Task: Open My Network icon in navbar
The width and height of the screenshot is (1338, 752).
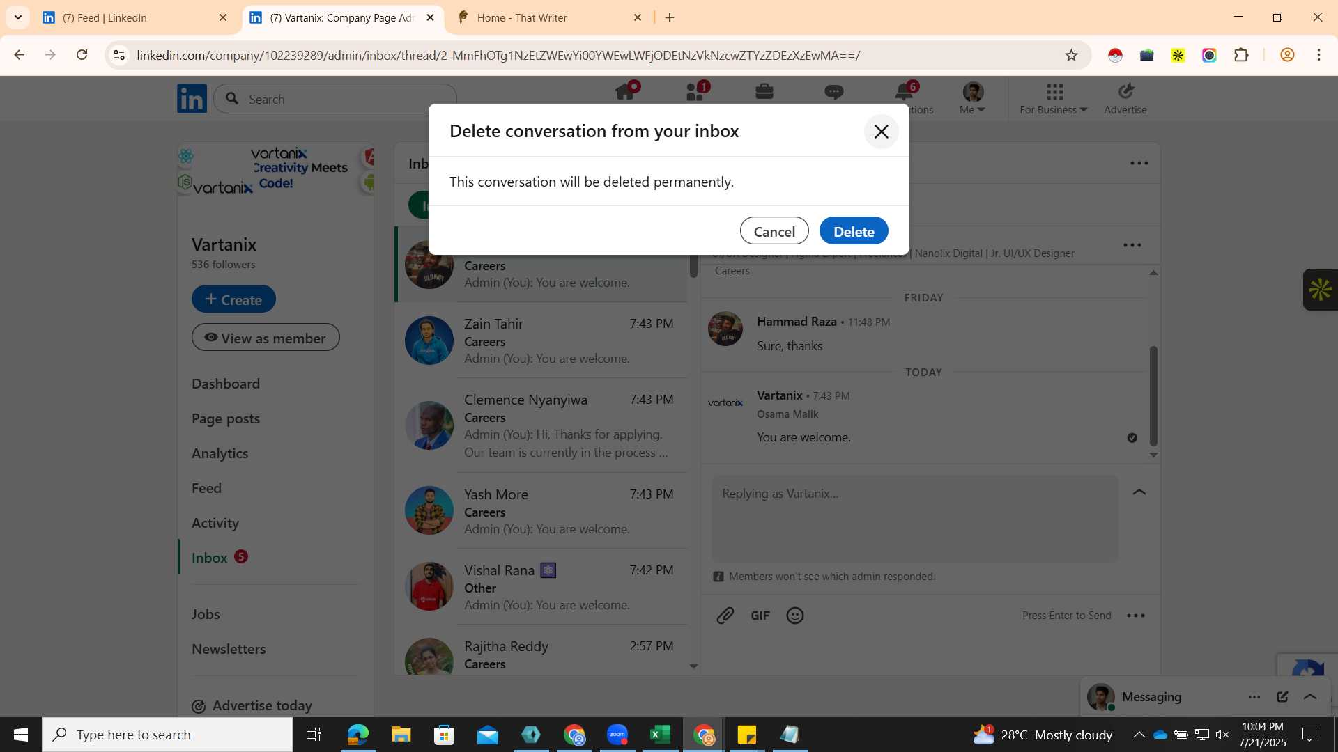Action: coord(695,91)
